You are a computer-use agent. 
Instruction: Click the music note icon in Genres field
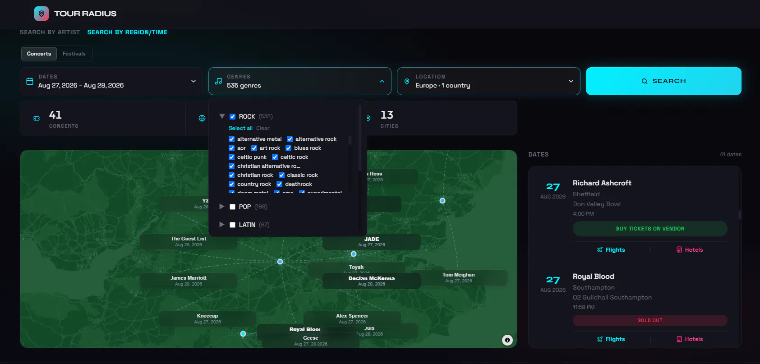(x=218, y=81)
